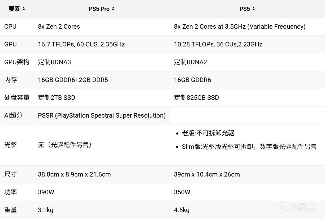This screenshot has height=219, width=325.
Task: Click the 16GB GDDR6+2GB DDR5 memory cell
Action: click(73, 80)
